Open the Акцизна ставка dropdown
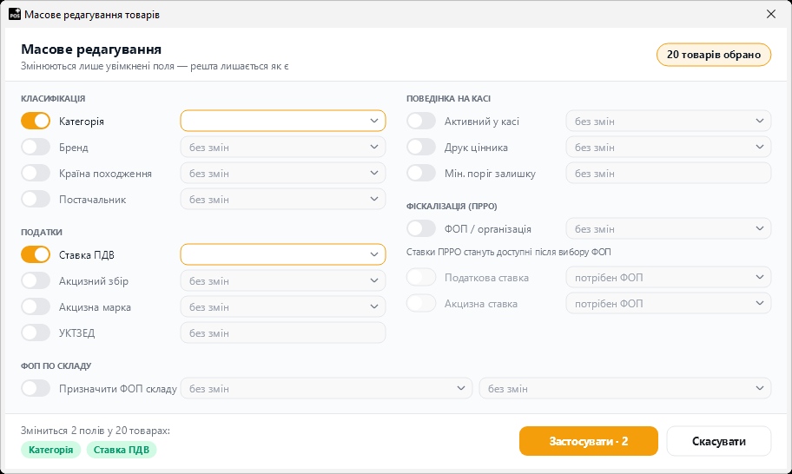The width and height of the screenshot is (792, 474). [x=669, y=303]
